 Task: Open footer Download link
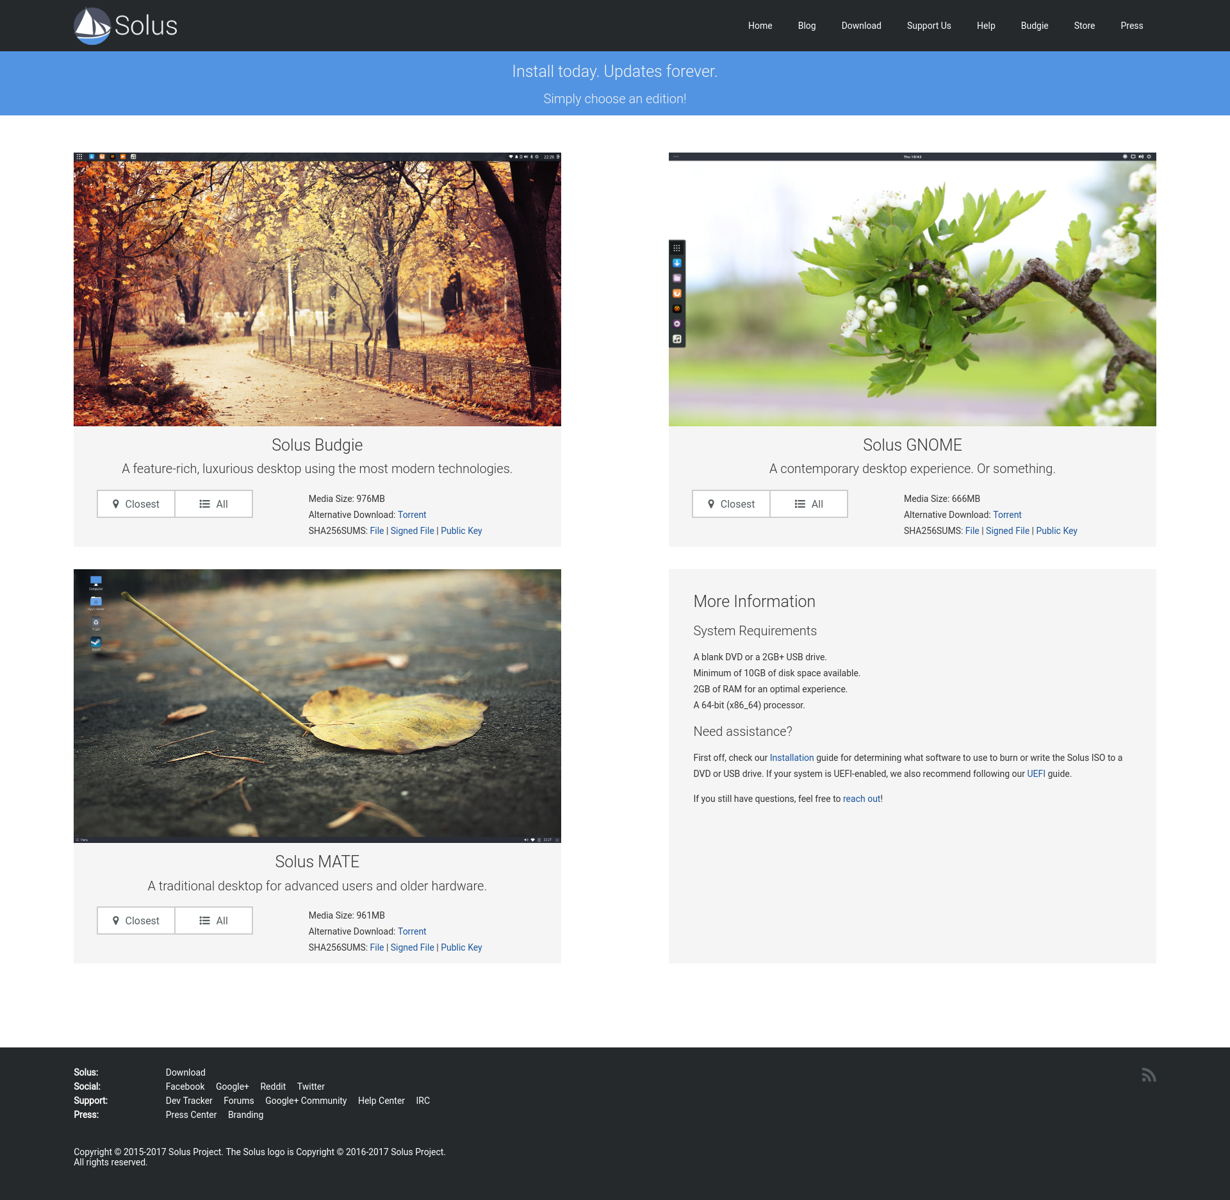coord(186,1072)
